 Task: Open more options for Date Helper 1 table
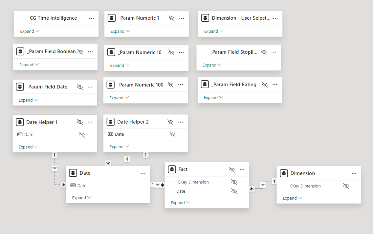(90, 122)
